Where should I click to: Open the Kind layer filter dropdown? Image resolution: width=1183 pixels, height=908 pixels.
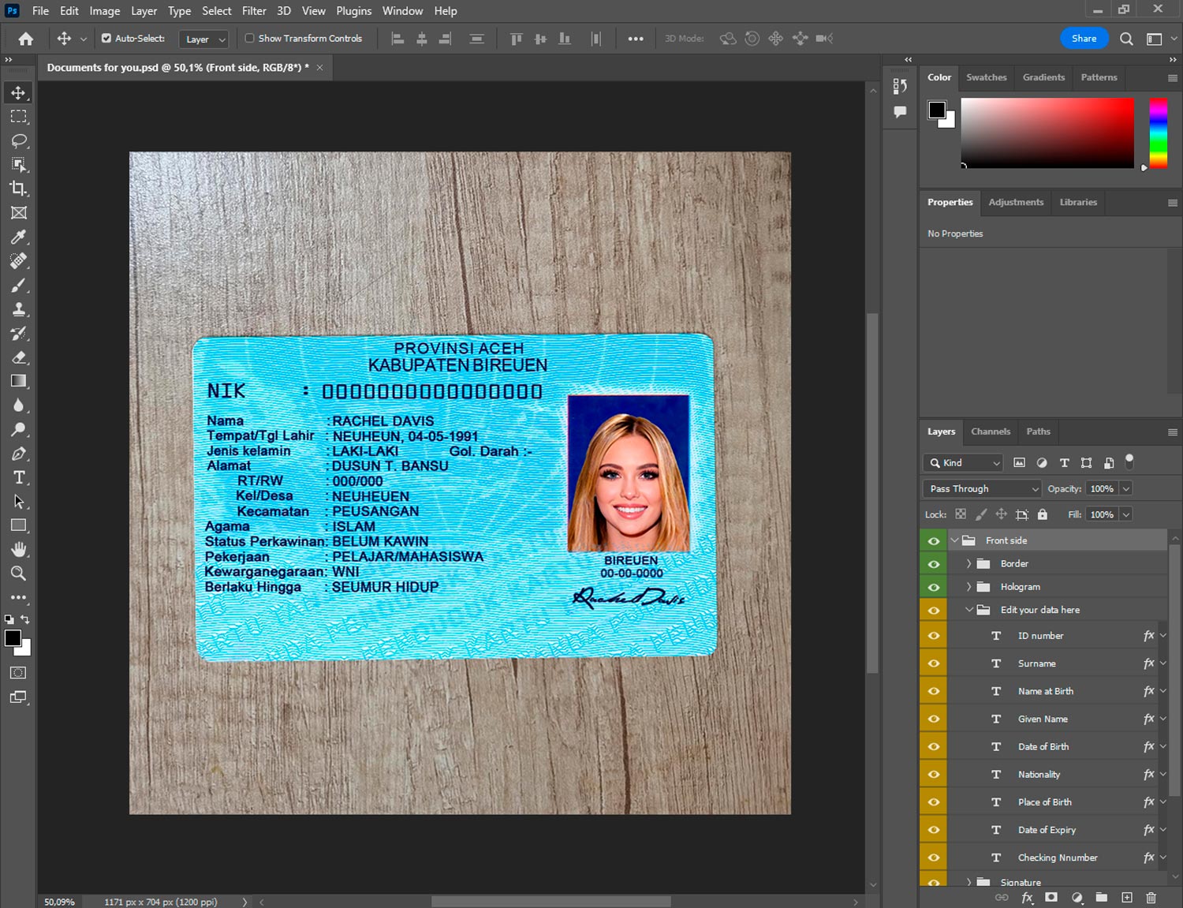[964, 463]
